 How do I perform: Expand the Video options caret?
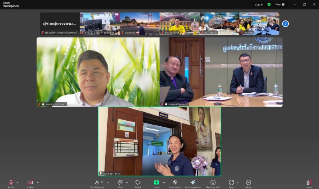[x=38, y=182]
